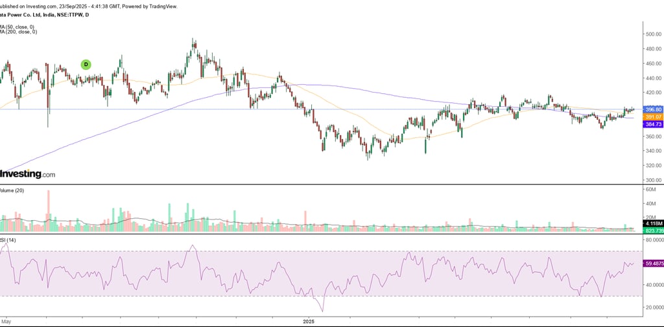Viewport: 664px width, 327px height.
Task: Click the orange 391.07 MA value label
Action: [x=654, y=117]
